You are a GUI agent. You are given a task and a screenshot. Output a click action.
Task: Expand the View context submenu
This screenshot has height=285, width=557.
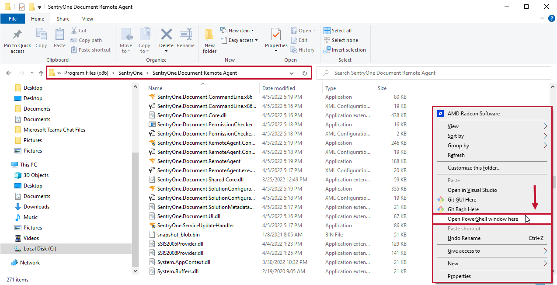491,126
